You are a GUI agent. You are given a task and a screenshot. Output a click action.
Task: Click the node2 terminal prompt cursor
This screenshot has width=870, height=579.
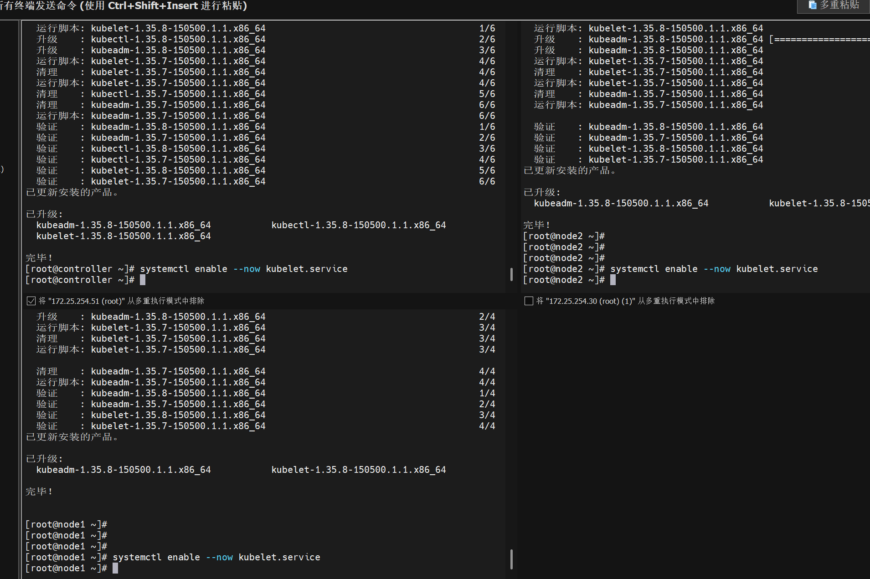pyautogui.click(x=613, y=280)
